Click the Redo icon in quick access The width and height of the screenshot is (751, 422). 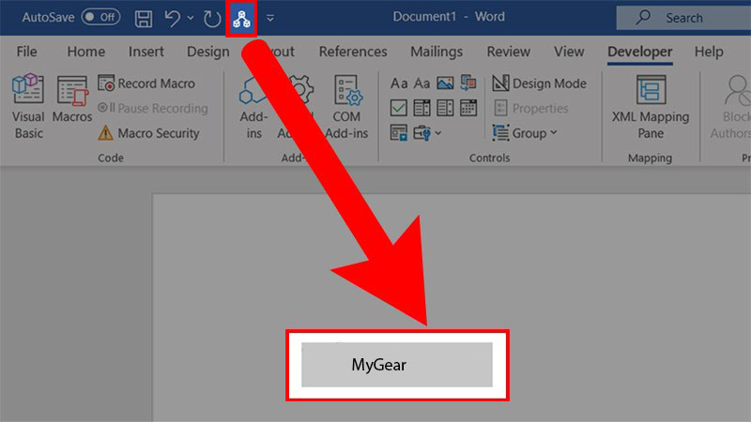[212, 18]
